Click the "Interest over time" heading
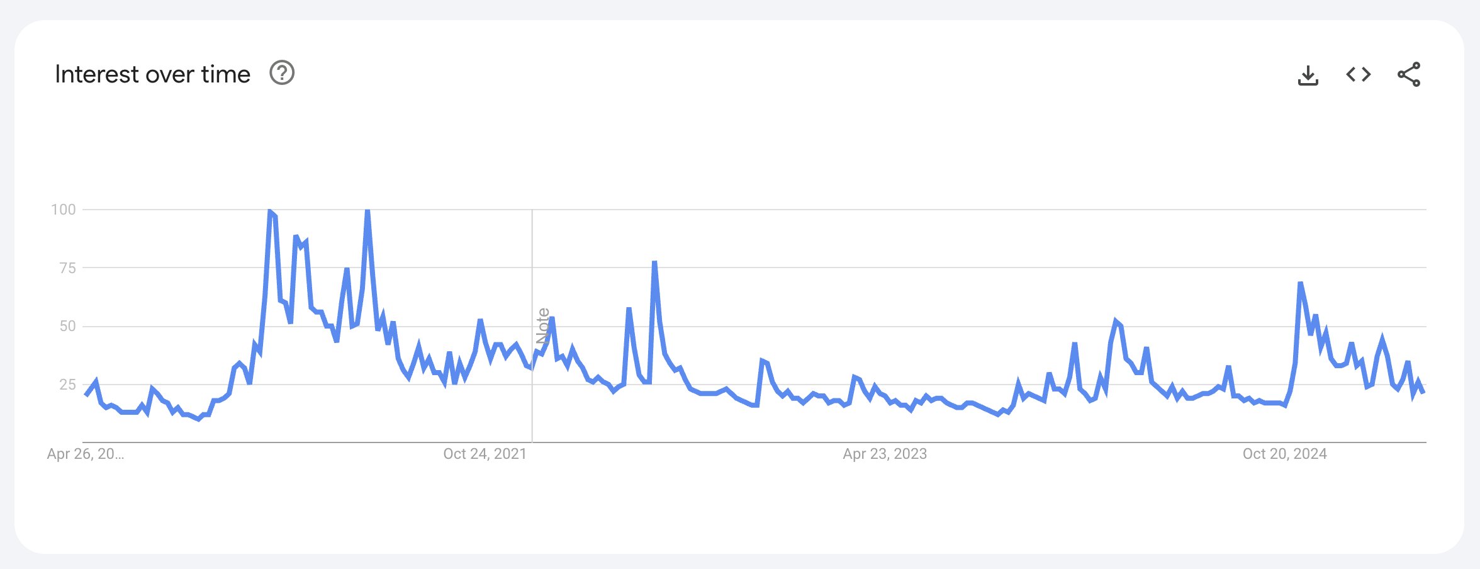Screen dimensions: 1480x569 coord(152,74)
